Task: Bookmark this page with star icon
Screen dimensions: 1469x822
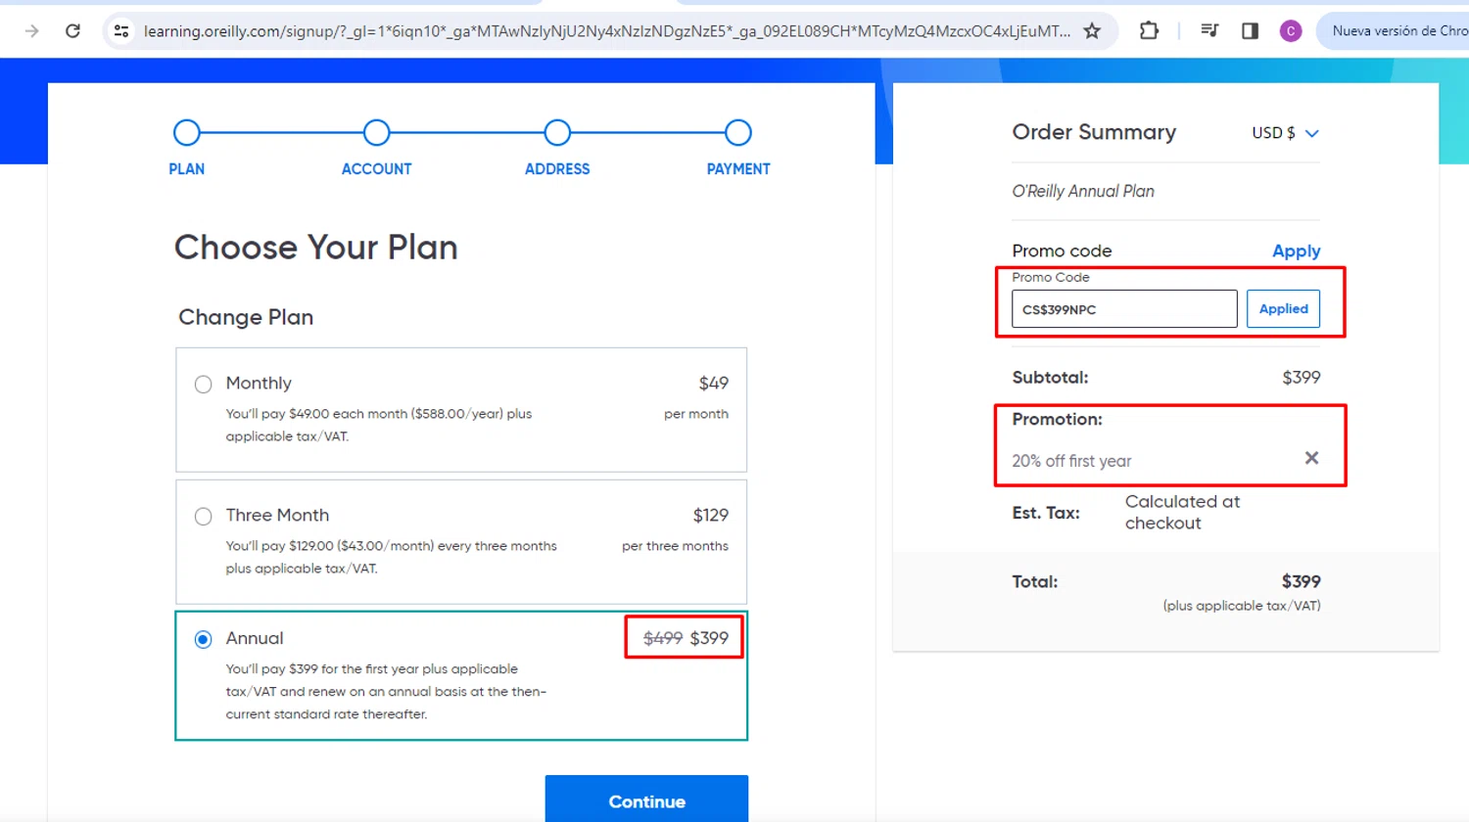Action: click(1092, 31)
